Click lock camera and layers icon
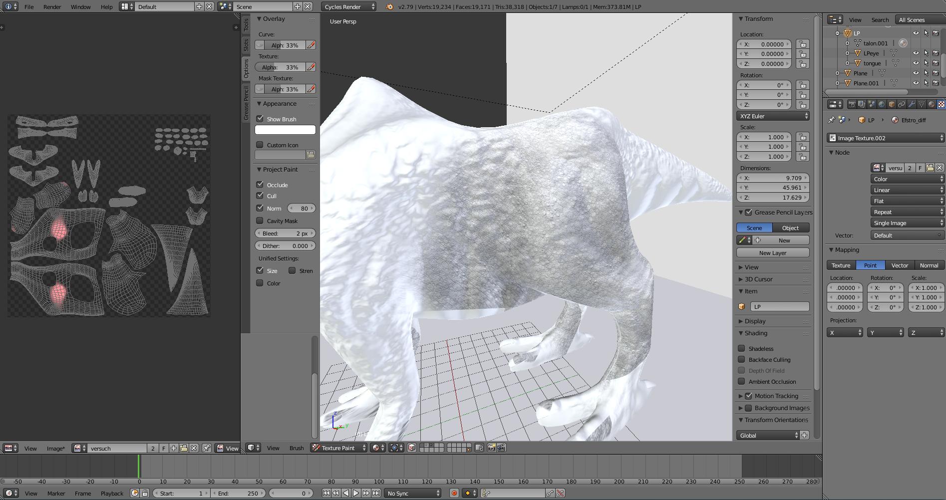The image size is (946, 500). [479, 448]
